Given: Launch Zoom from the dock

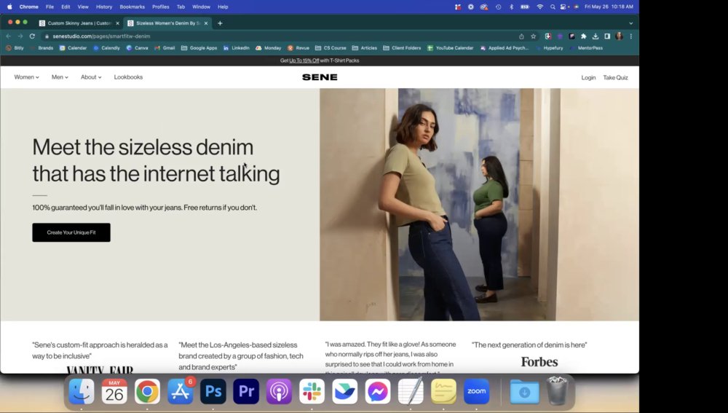Looking at the screenshot, I should click(x=476, y=391).
